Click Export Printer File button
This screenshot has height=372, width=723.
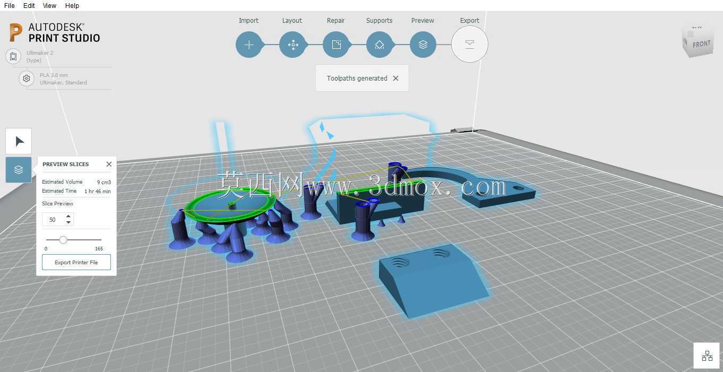[x=76, y=262]
